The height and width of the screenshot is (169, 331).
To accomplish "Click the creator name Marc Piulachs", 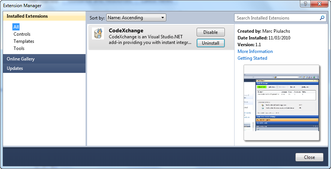I will click(x=276, y=31).
